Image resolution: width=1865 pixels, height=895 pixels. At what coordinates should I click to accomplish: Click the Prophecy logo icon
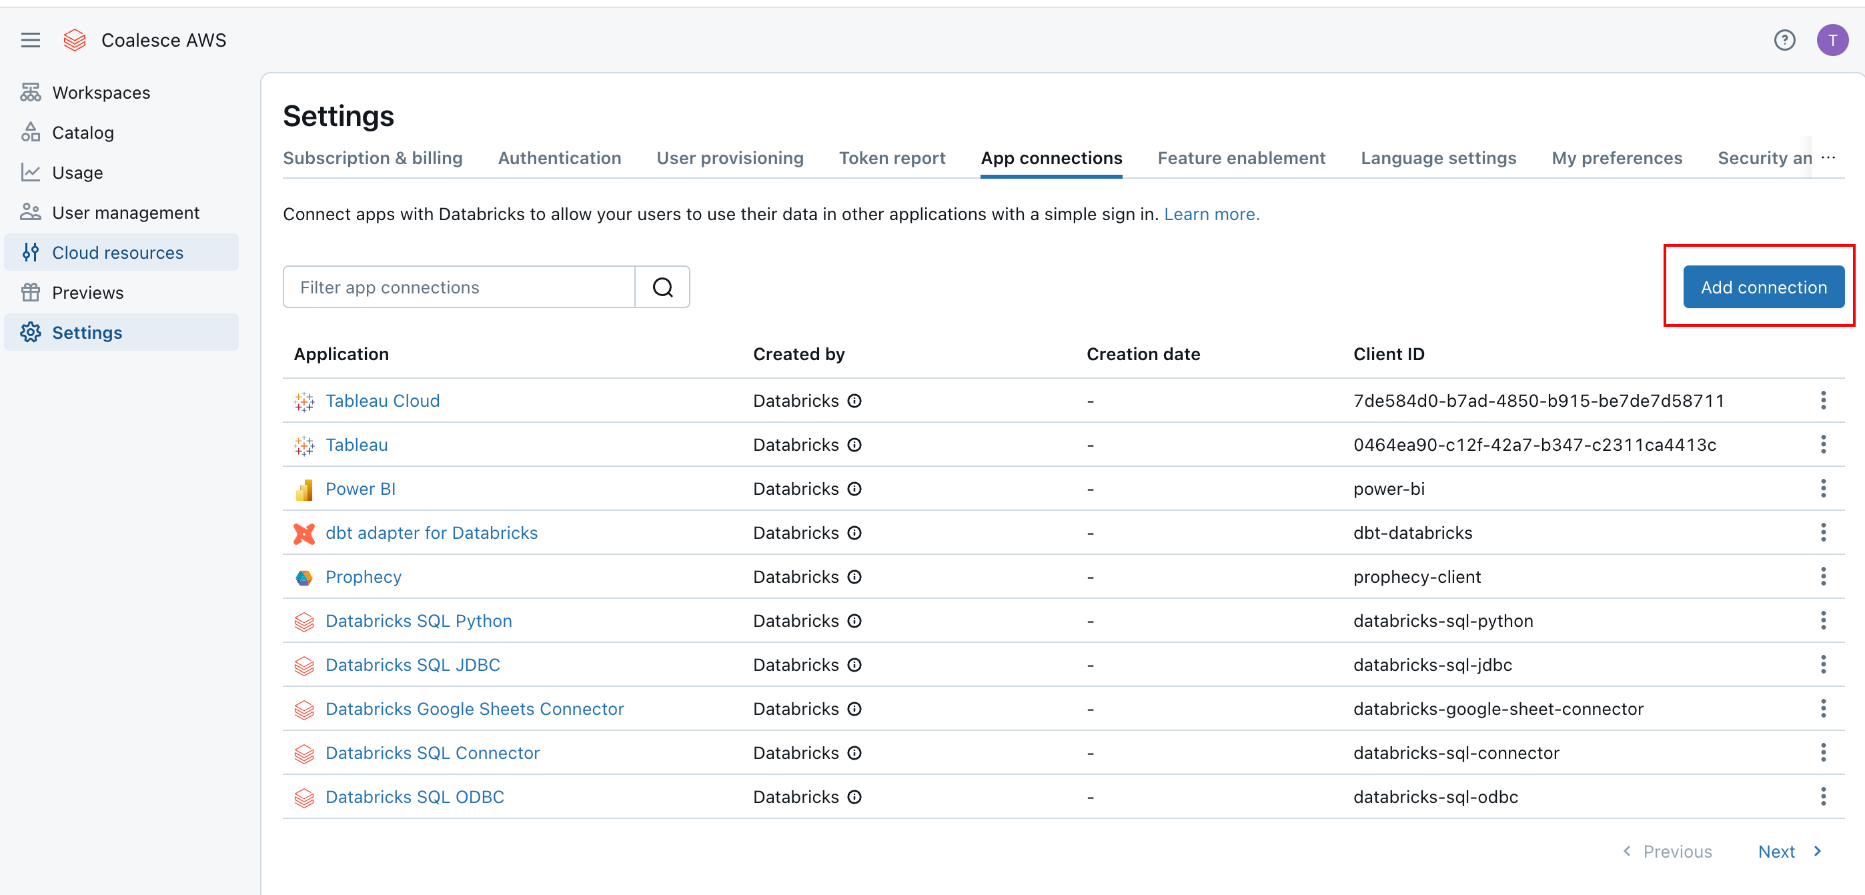point(304,578)
